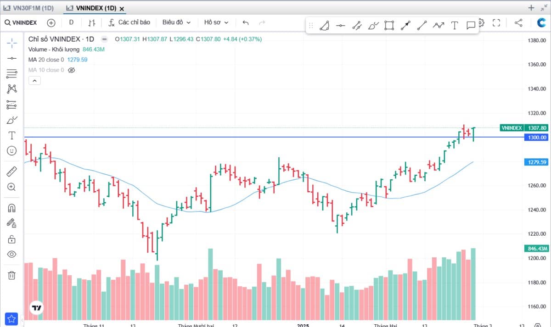Open the bar style selector

(x=92, y=22)
